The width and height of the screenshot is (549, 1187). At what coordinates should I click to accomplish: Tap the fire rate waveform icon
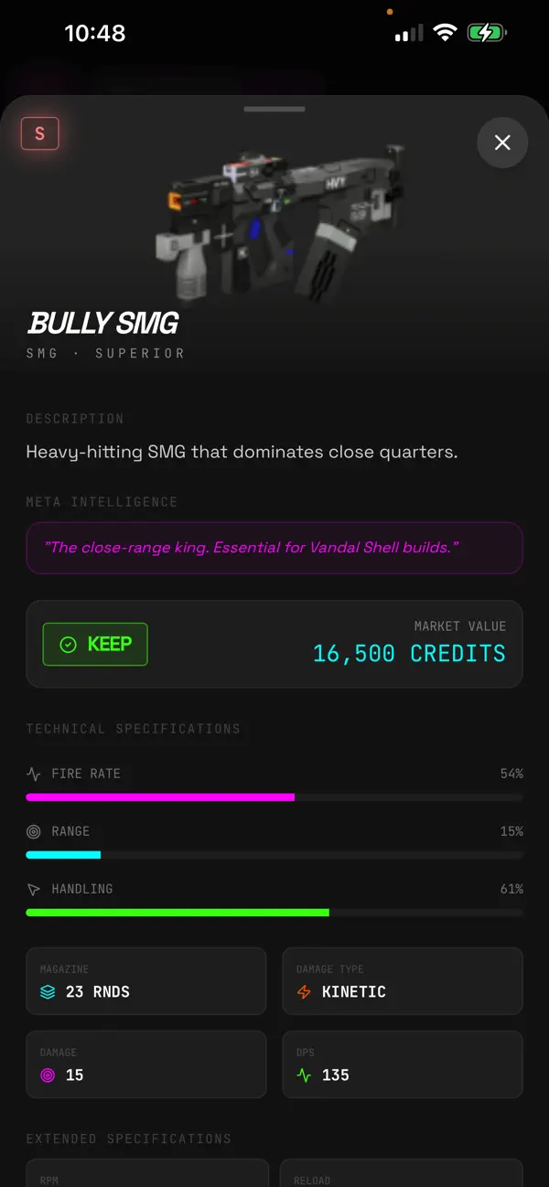[x=34, y=774]
